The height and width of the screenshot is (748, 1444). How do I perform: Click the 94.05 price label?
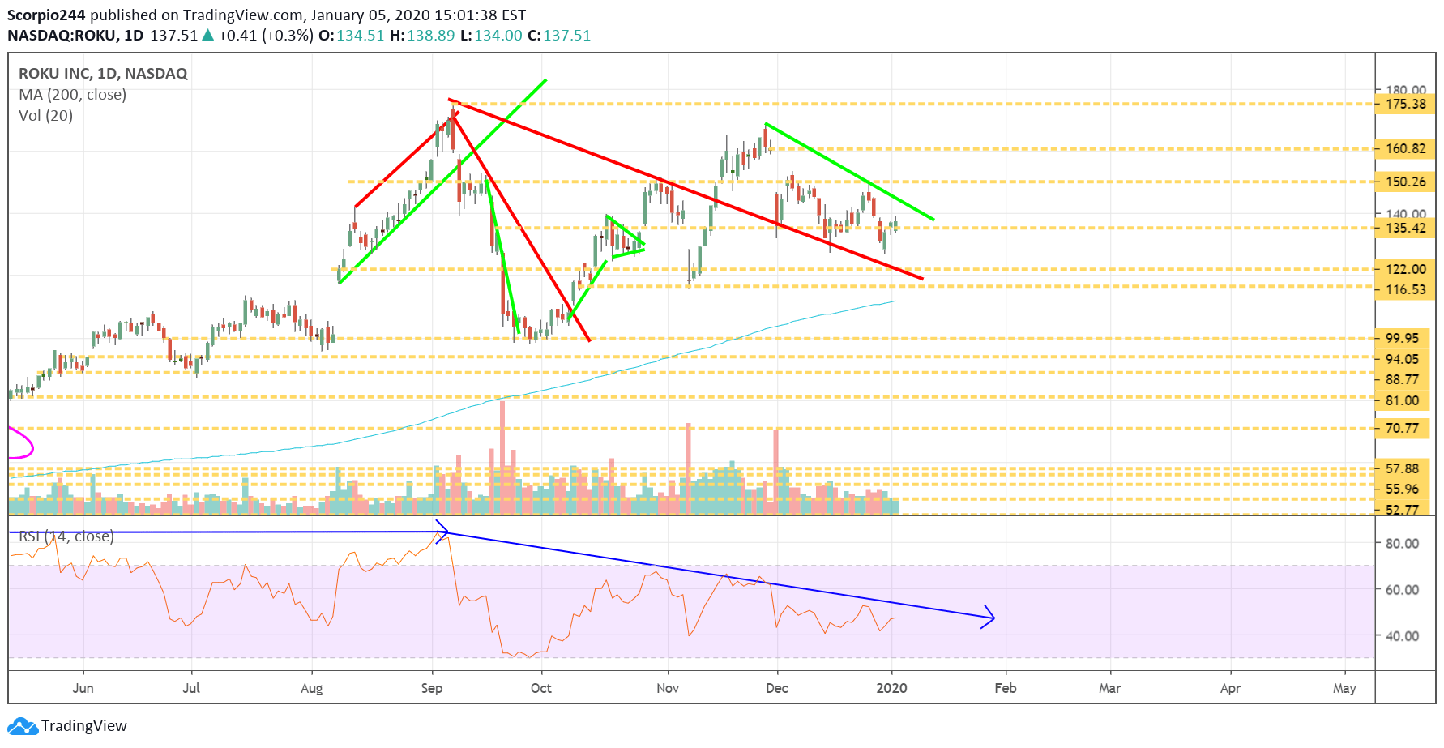tap(1402, 359)
